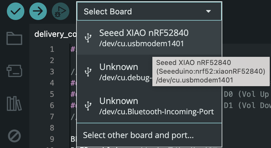The height and width of the screenshot is (148, 271).
Task: Click line number 1 in the gutter
Action: [52, 49]
